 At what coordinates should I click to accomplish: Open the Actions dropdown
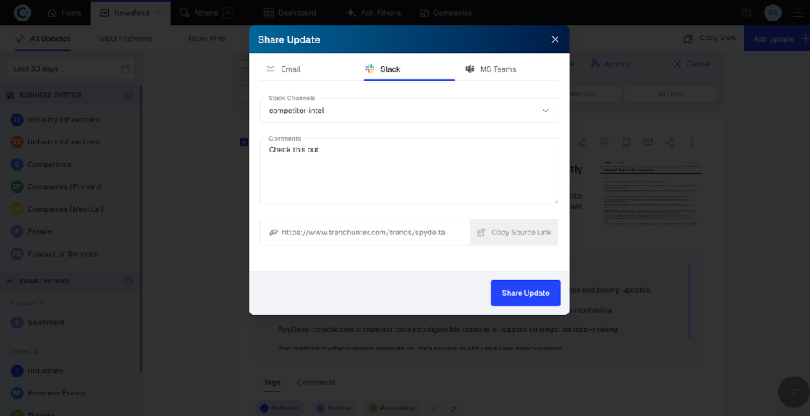pyautogui.click(x=617, y=64)
